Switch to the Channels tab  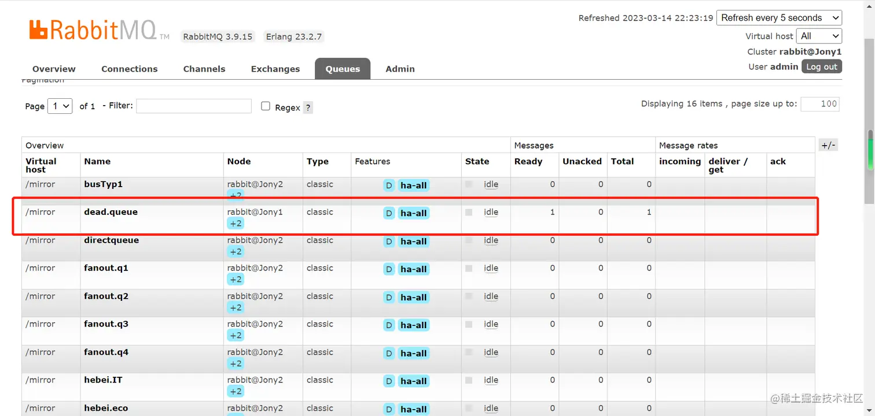pos(204,69)
